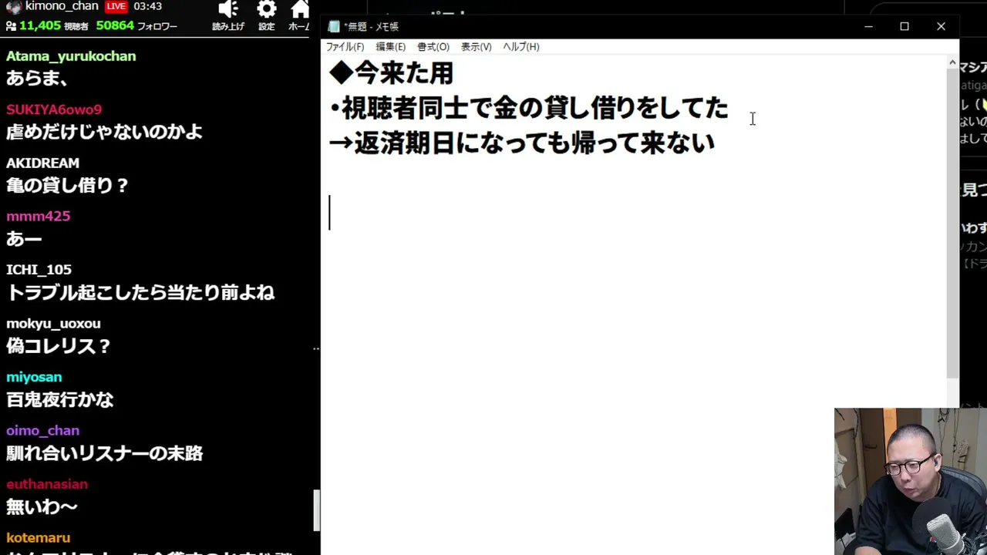Open the 表示(V) menu in Notepad
987x555 pixels.
[x=476, y=47]
